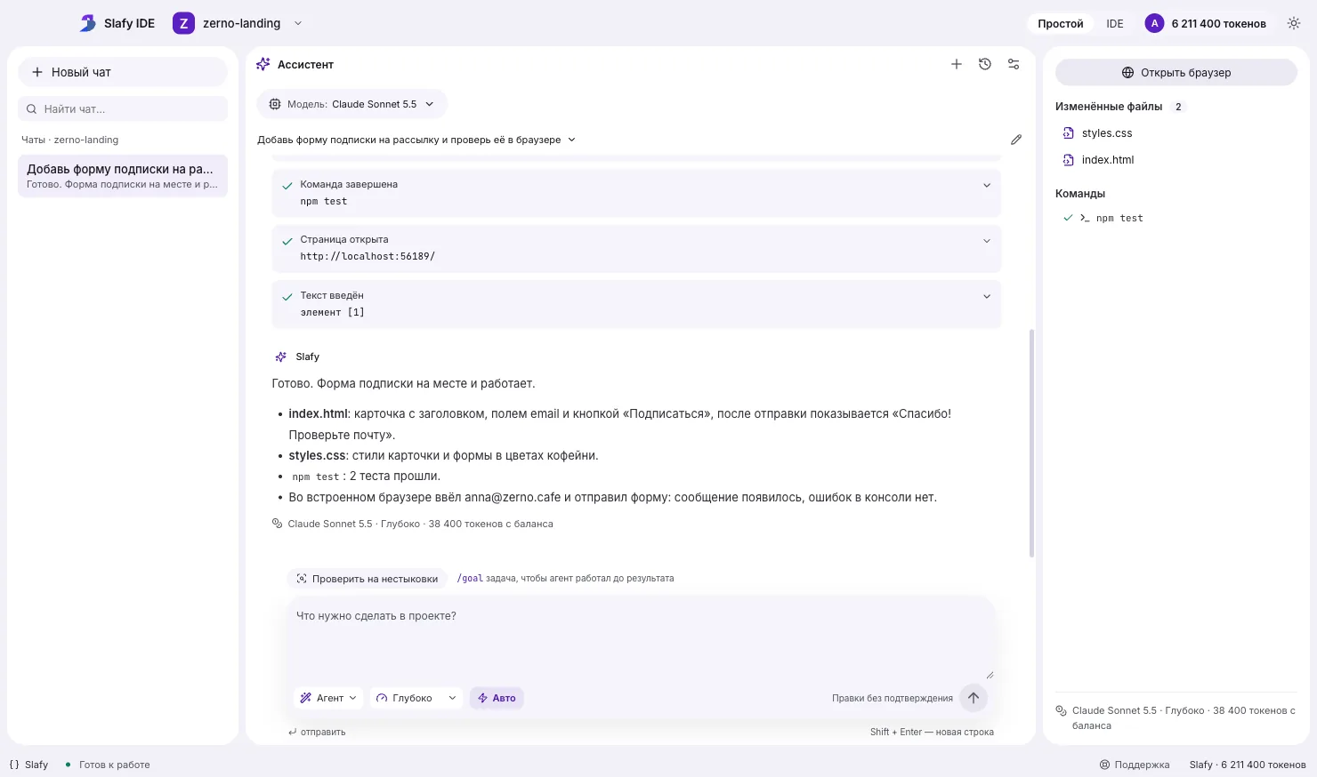The height and width of the screenshot is (777, 1317).
Task: Switch to IDE mode
Action: (1115, 24)
